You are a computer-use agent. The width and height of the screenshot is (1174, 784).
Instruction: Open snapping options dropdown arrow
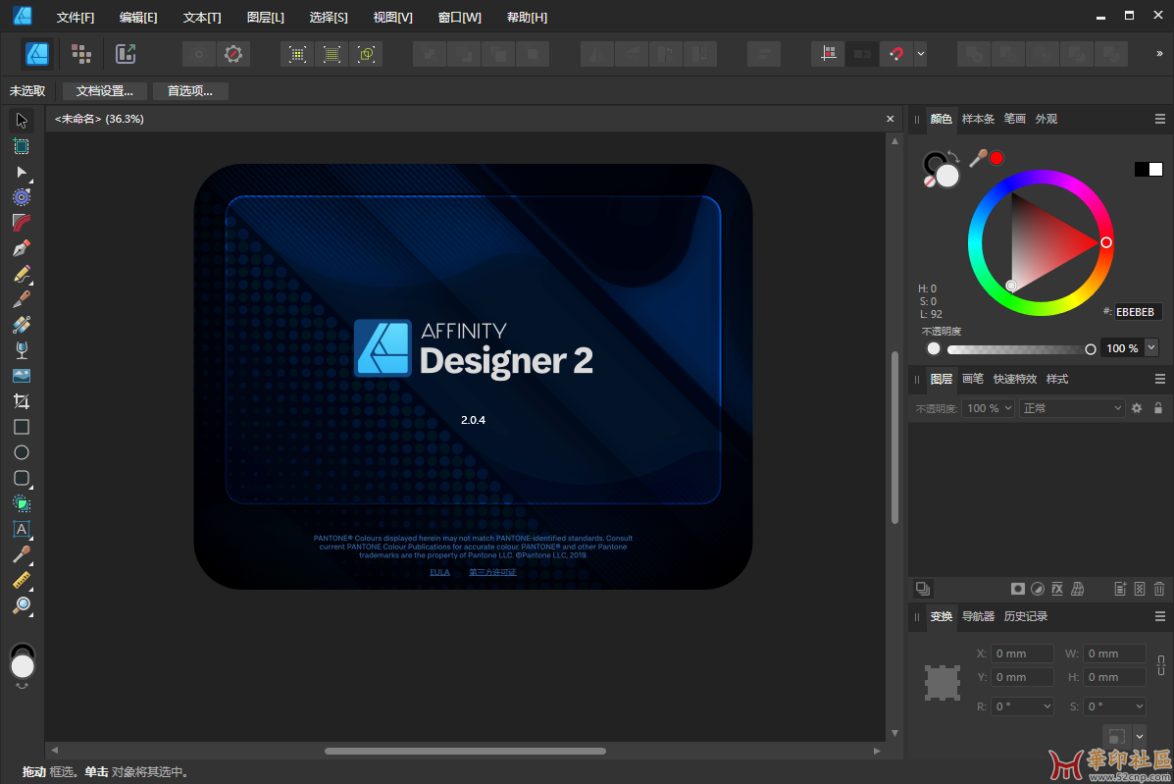pyautogui.click(x=921, y=54)
